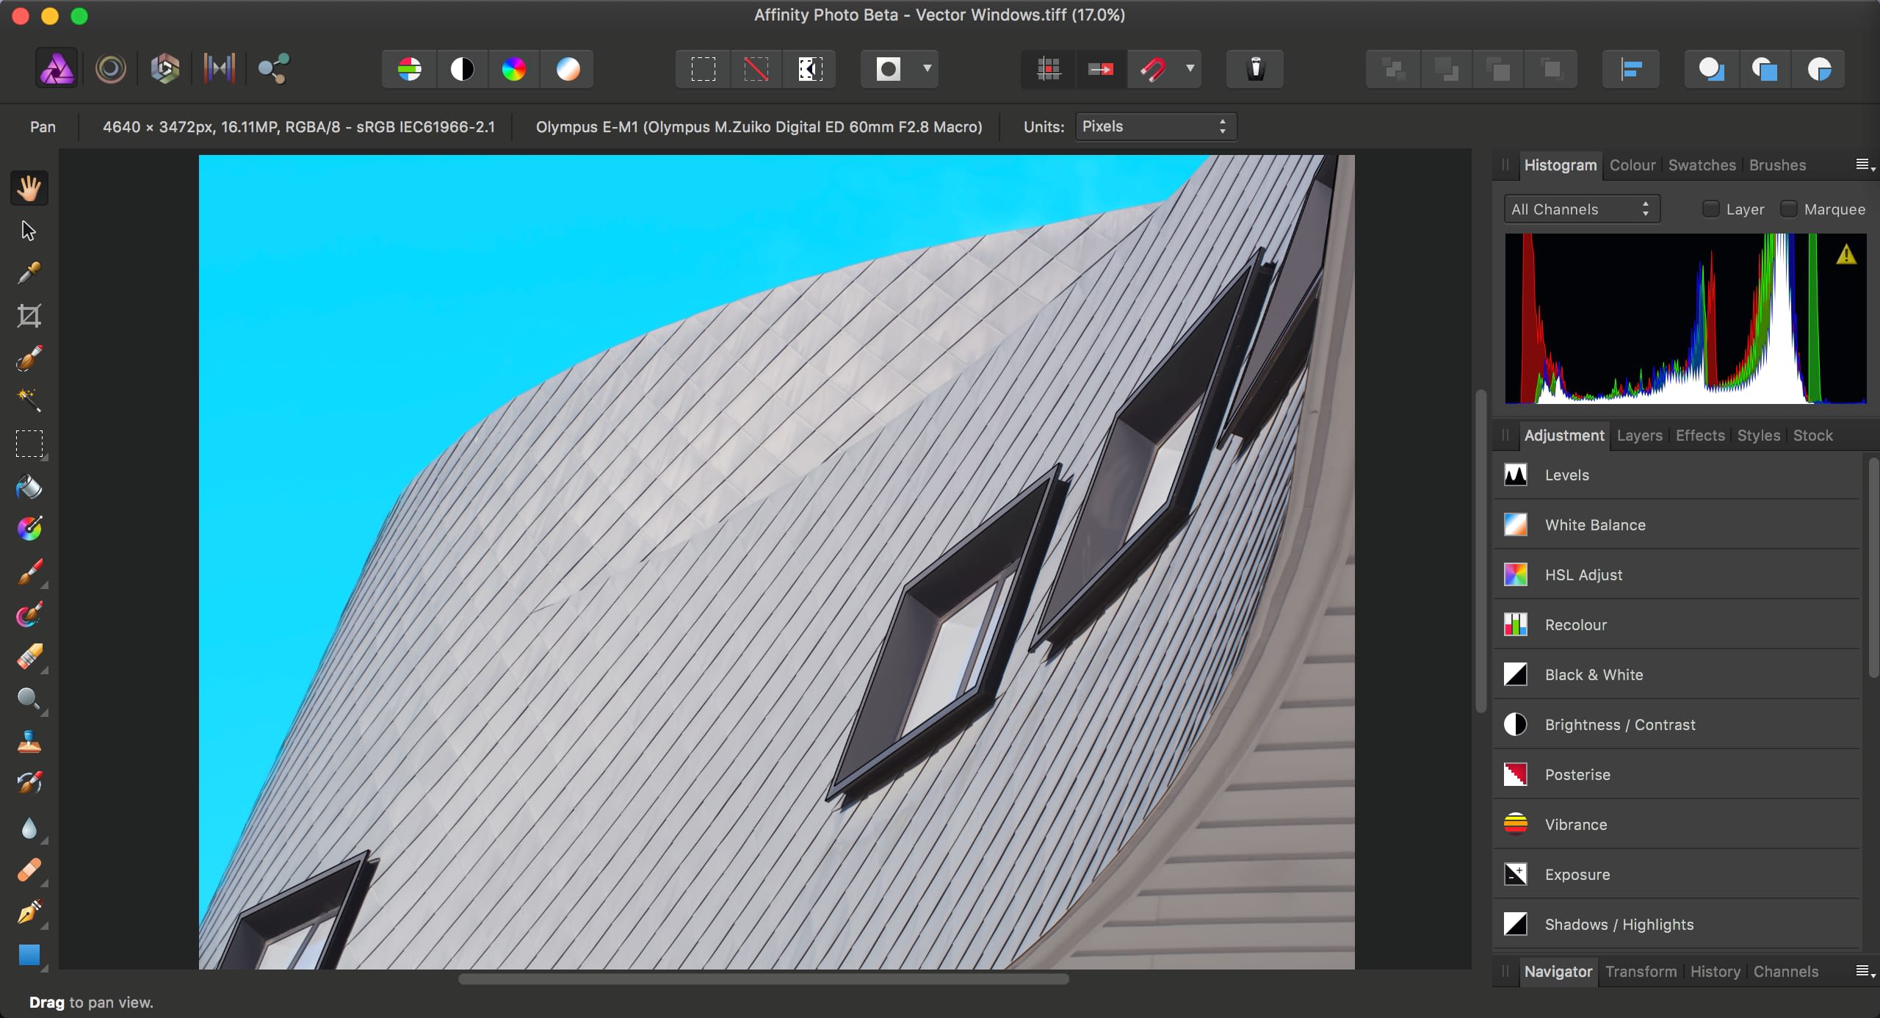Select the Clone Stamp tool

pyautogui.click(x=29, y=743)
